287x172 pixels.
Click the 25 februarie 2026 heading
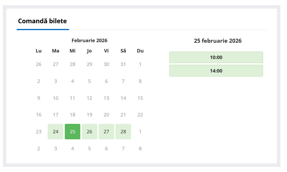(218, 41)
